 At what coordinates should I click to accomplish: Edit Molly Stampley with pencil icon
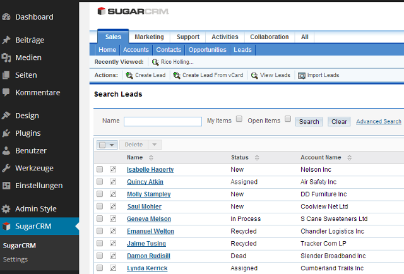[113, 194]
